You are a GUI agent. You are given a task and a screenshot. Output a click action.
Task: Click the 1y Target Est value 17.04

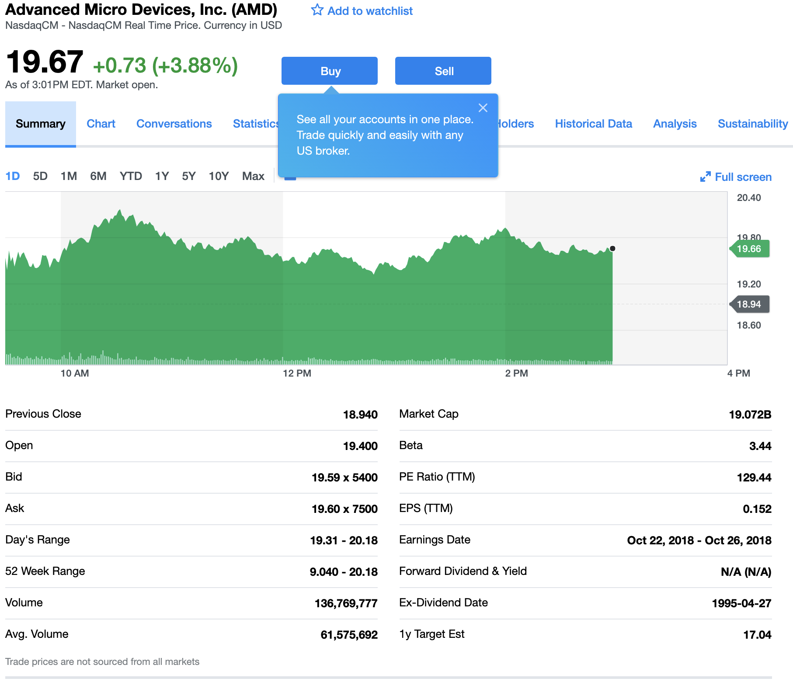tap(757, 635)
